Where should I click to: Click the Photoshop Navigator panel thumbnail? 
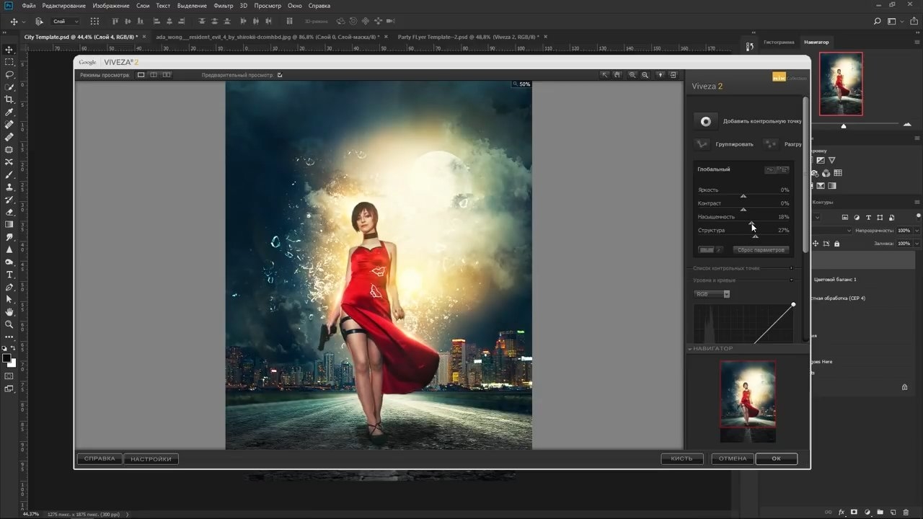(x=841, y=84)
